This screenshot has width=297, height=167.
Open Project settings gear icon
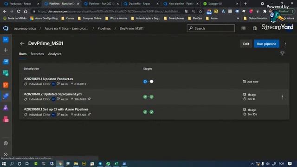(x=6, y=143)
